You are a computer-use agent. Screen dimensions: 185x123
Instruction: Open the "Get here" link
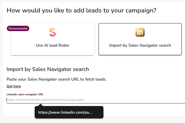(14, 86)
